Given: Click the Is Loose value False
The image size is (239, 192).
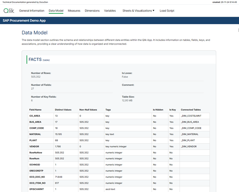Looking at the screenshot, I should 125,77.
